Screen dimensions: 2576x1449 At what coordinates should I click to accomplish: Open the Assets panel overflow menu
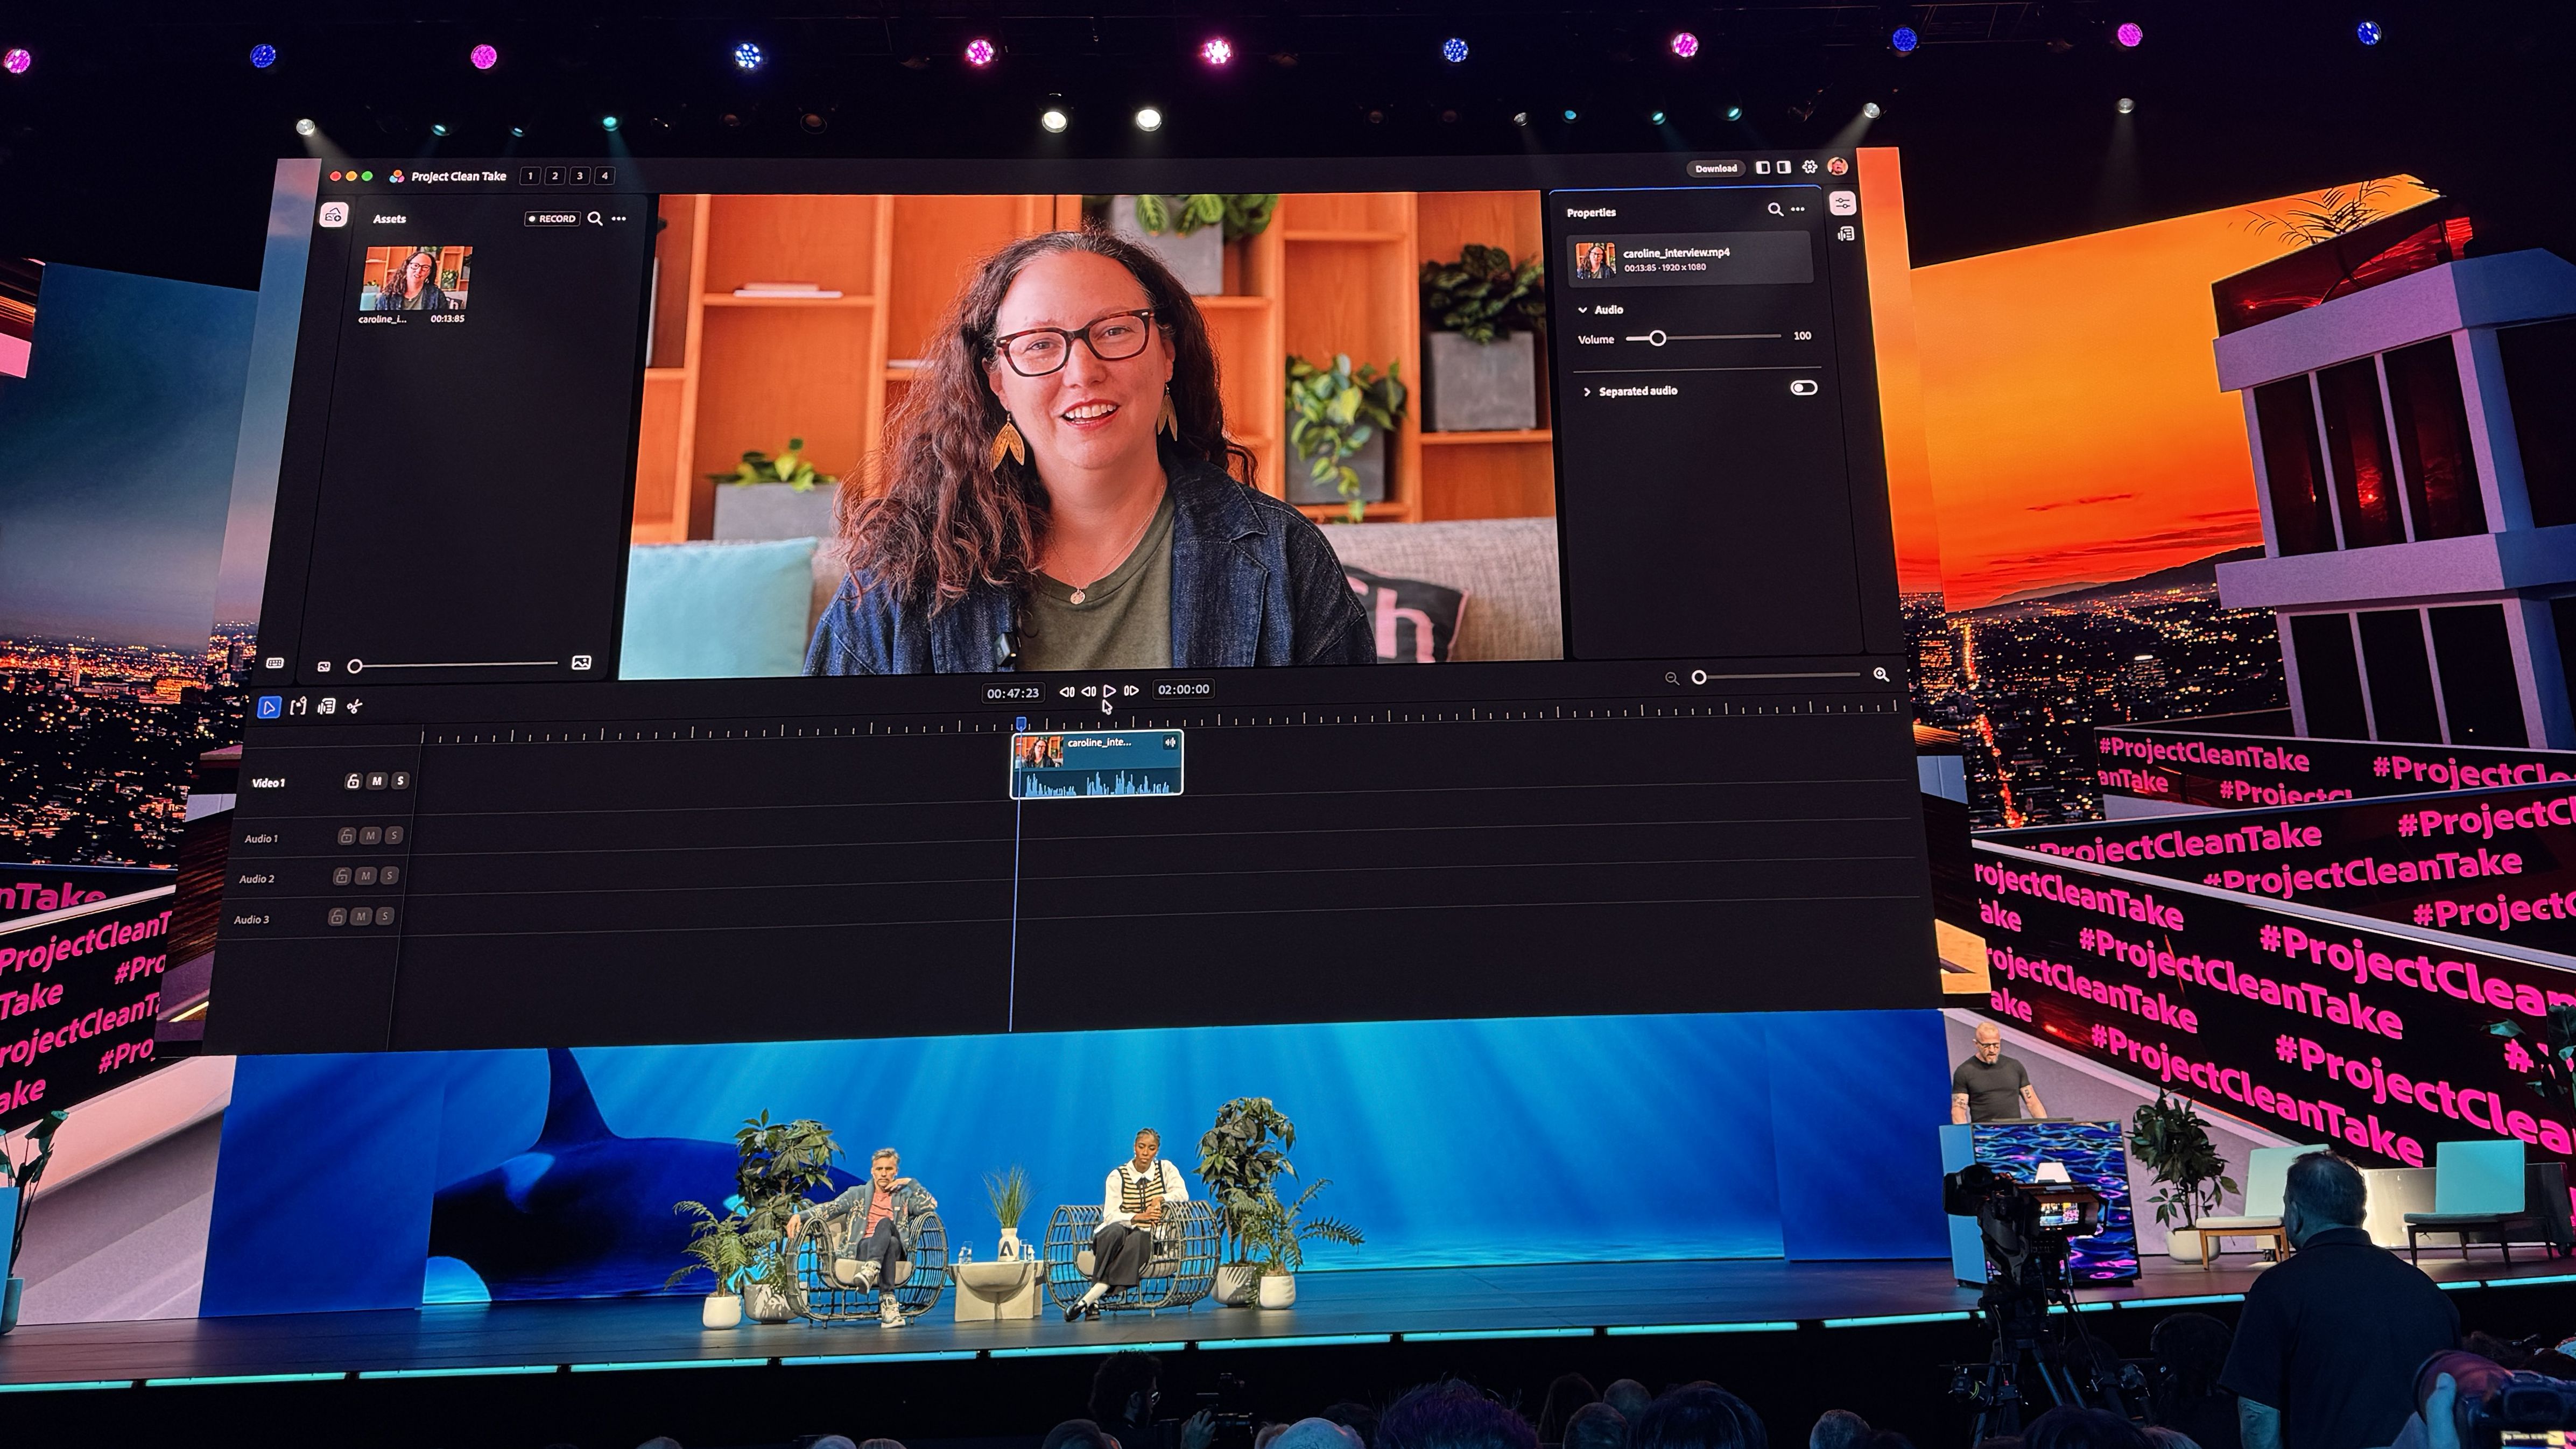620,218
